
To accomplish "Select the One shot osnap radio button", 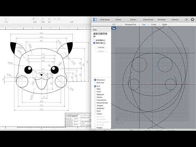I will 95,83.
